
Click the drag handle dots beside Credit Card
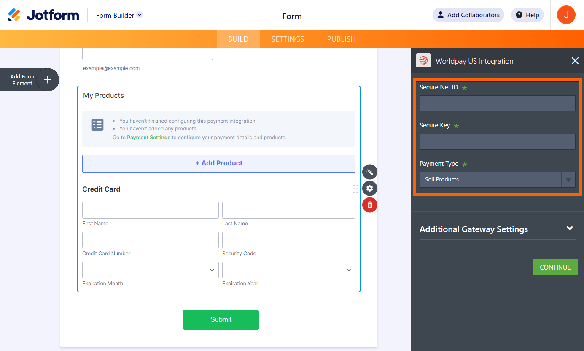coord(355,189)
